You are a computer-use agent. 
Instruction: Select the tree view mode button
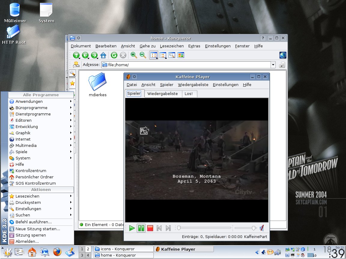(163, 55)
